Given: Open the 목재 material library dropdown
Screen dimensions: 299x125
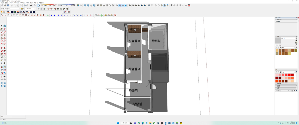Looking at the screenshot, I should click(288, 48).
